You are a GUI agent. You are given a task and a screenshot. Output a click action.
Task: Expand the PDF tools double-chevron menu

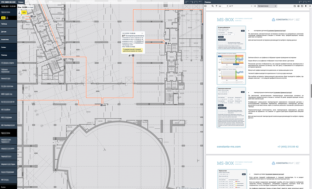(x=310, y=6)
